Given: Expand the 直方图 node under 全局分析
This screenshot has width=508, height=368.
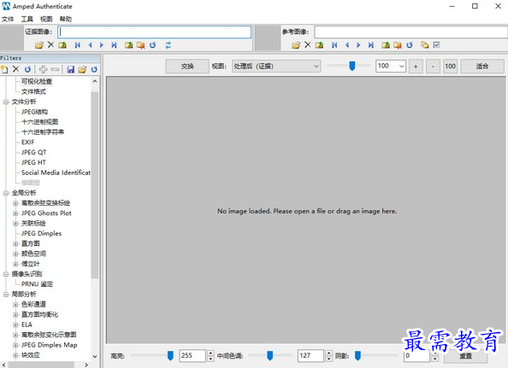Looking at the screenshot, I should [15, 243].
